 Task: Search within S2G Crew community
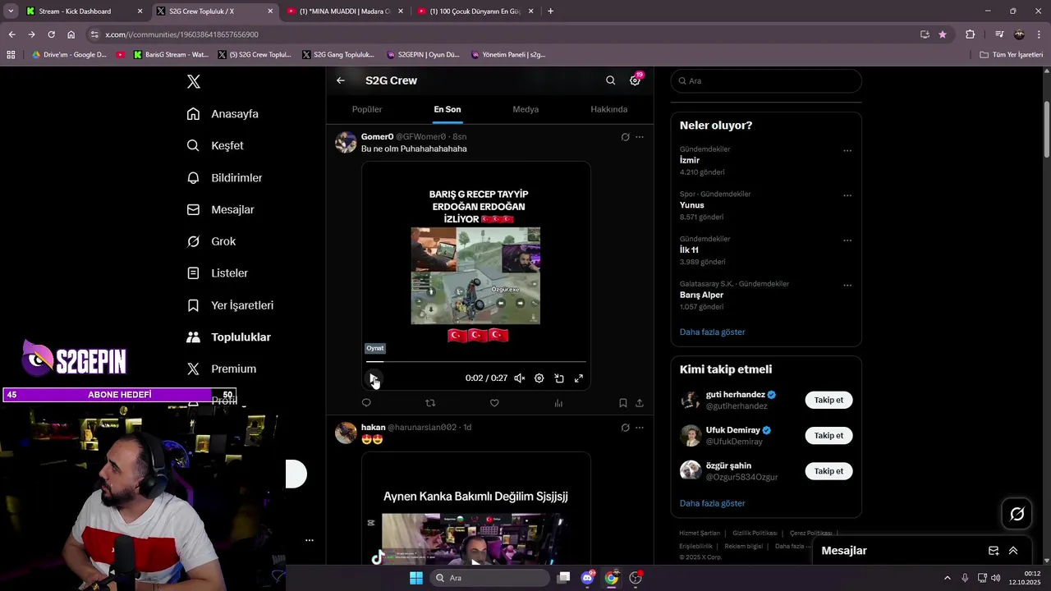610,80
